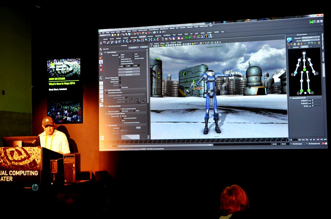331x219 pixels.
Task: Open the viewport Panels menu
Action: click(180, 43)
